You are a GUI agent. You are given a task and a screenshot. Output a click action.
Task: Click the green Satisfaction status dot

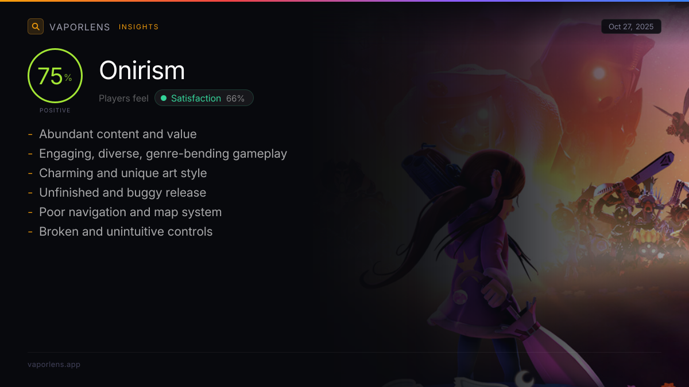coord(164,98)
